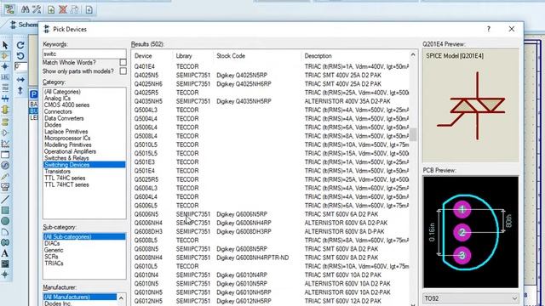The image size is (545, 306).
Task: Click the Manufacturer list scroll up arrow
Action: click(x=121, y=298)
